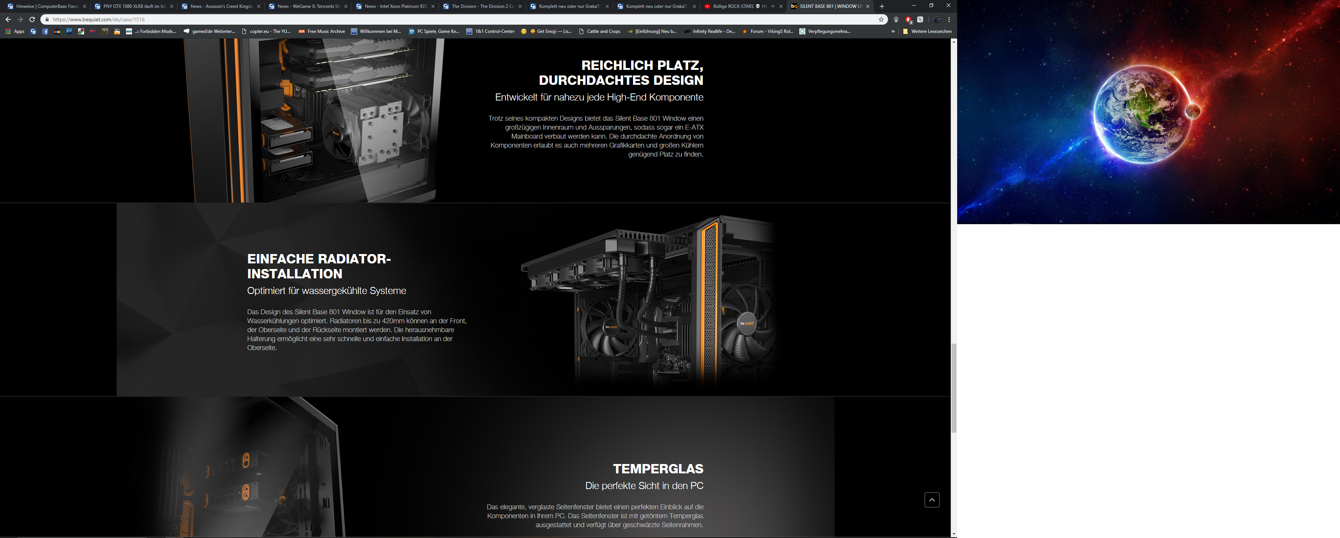Reload the current page
The image size is (1340, 538).
[x=32, y=19]
